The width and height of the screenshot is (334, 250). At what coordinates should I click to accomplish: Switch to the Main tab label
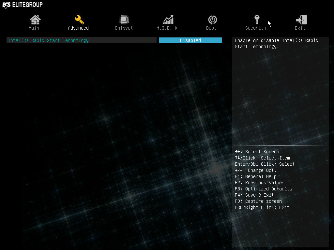pos(34,28)
